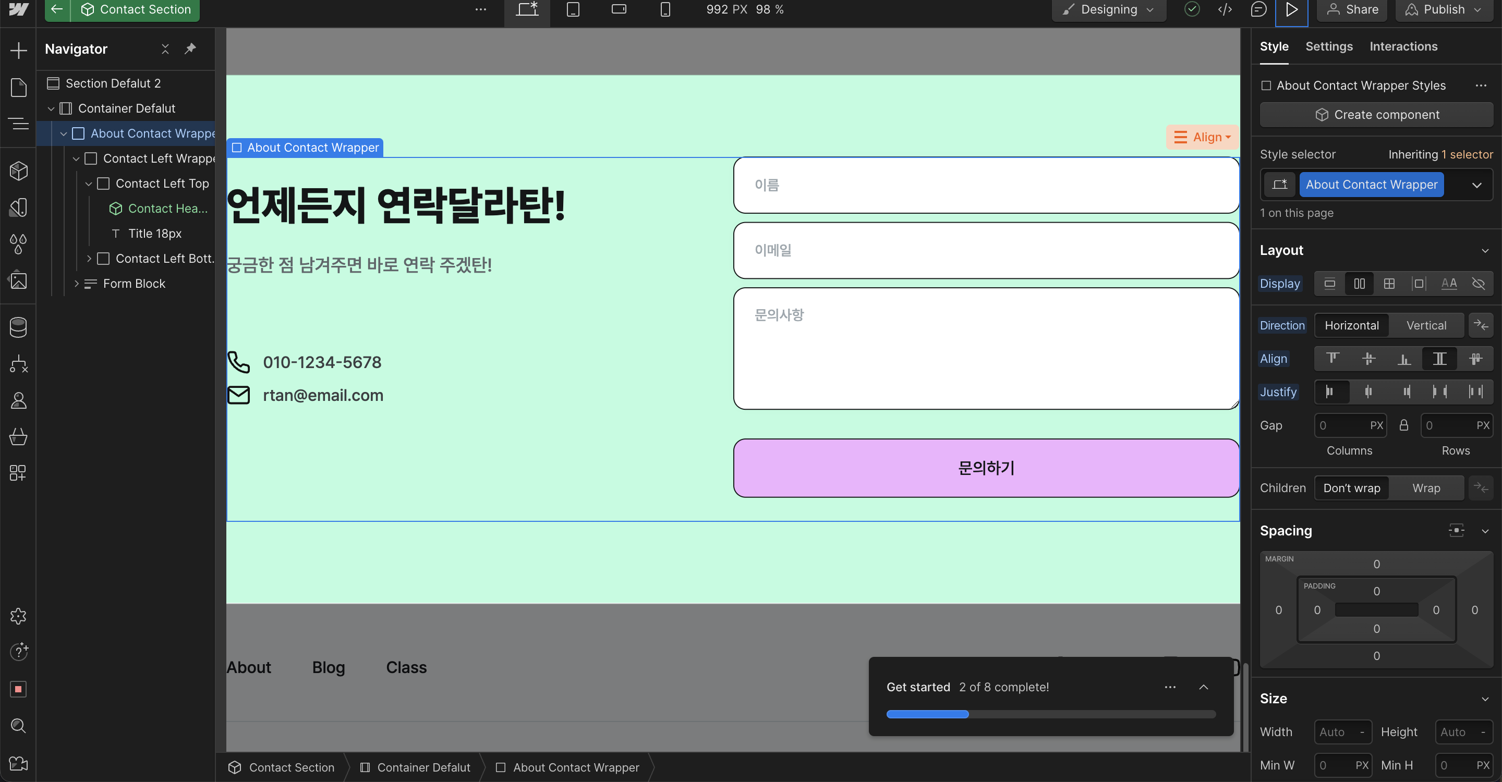Collapse the Container Defalut tree node
1502x782 pixels.
click(51, 109)
